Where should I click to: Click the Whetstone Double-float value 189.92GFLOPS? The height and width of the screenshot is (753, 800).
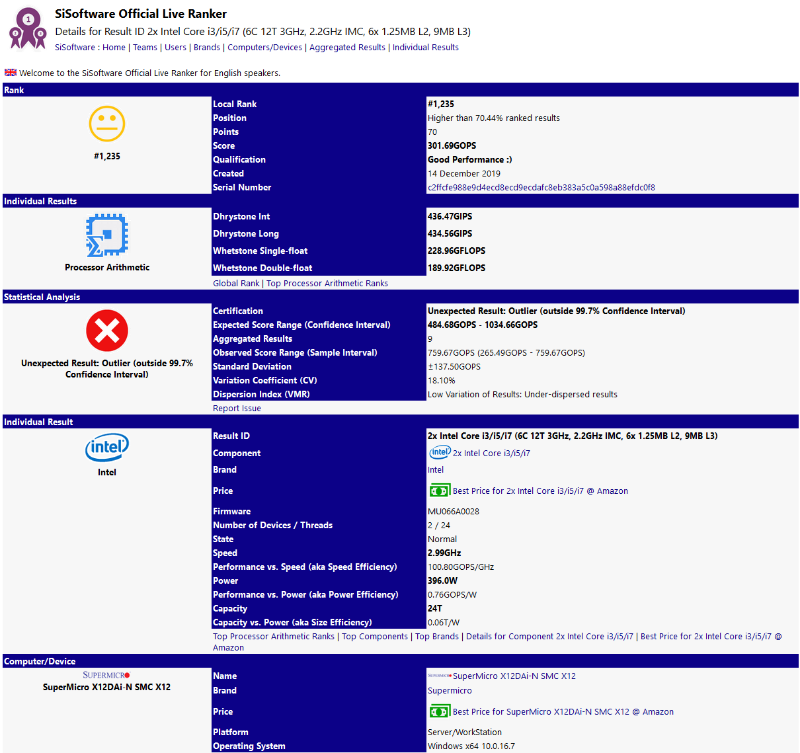coord(456,268)
